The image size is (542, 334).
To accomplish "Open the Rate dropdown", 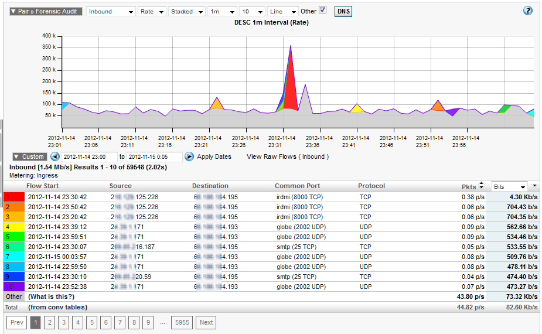I will click(152, 11).
